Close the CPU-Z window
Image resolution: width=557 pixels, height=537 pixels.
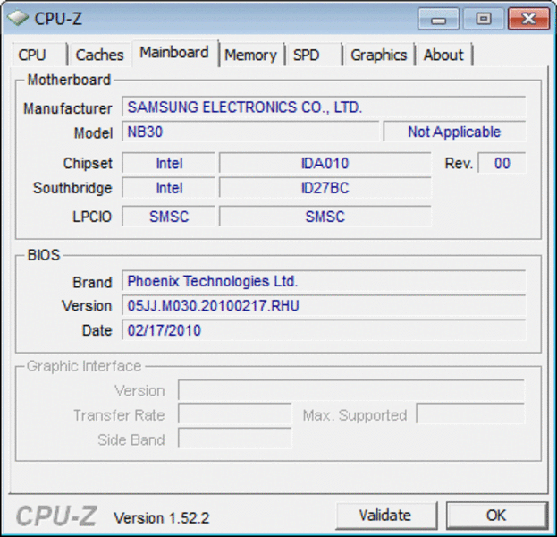[x=528, y=19]
